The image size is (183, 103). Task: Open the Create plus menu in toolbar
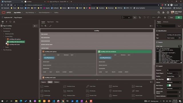click(x=154, y=17)
